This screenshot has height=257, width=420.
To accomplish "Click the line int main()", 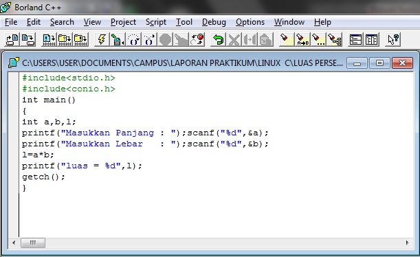I will coord(49,100).
